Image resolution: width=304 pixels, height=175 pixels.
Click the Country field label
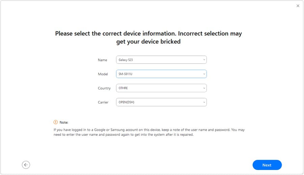pyautogui.click(x=104, y=88)
